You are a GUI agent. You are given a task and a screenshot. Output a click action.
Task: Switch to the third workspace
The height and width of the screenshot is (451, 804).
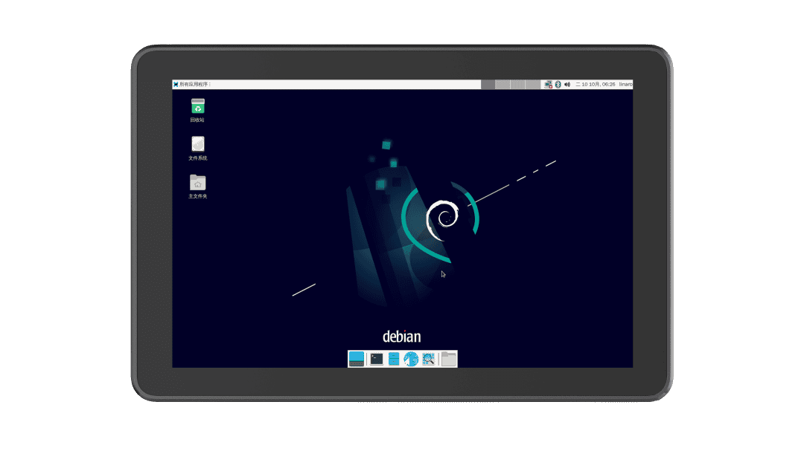(x=518, y=85)
